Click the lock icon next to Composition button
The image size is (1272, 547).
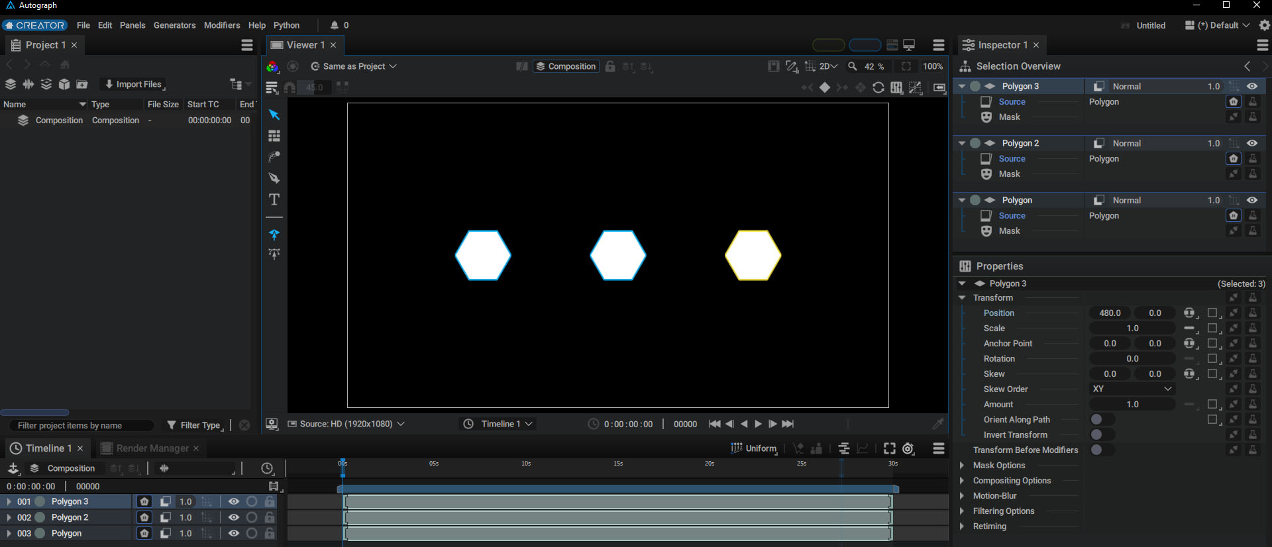610,66
